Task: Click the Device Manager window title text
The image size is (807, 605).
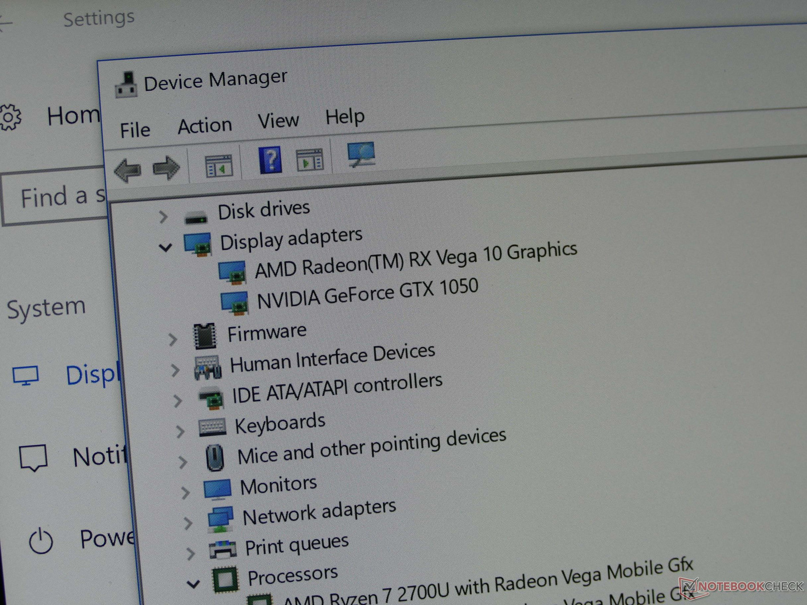Action: 215,80
